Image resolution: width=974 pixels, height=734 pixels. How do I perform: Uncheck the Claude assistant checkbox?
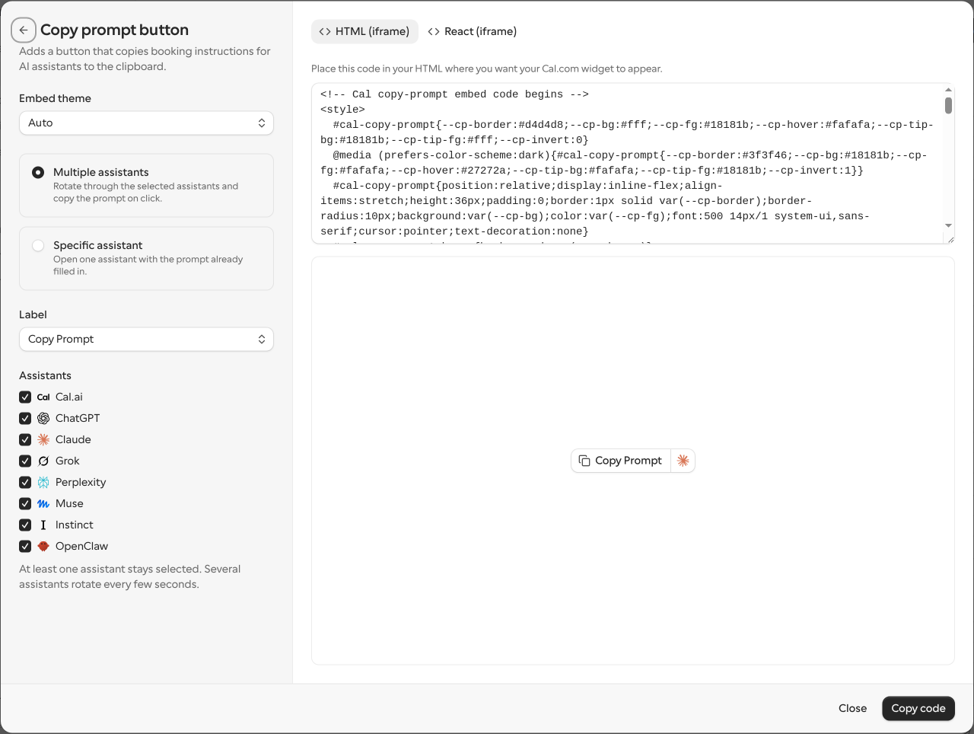tap(25, 439)
